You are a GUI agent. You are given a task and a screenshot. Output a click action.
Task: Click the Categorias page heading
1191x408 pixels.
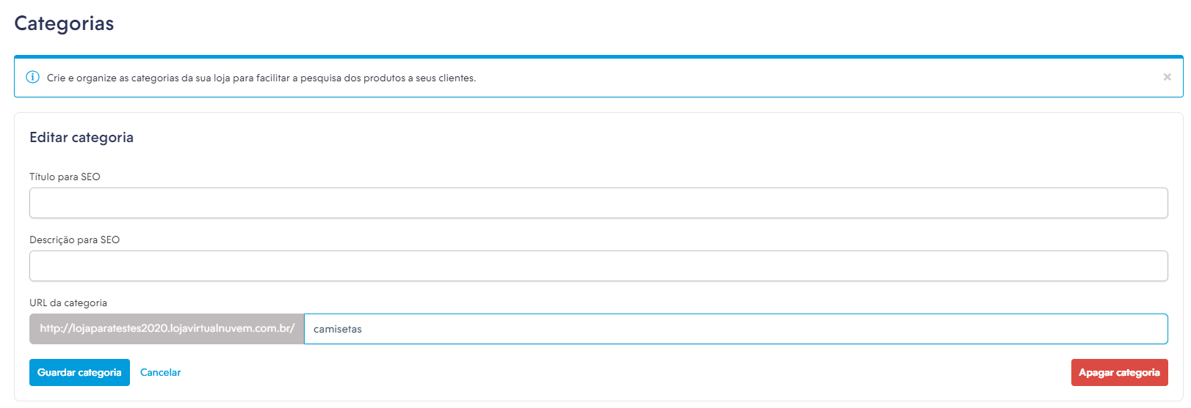pyautogui.click(x=64, y=23)
